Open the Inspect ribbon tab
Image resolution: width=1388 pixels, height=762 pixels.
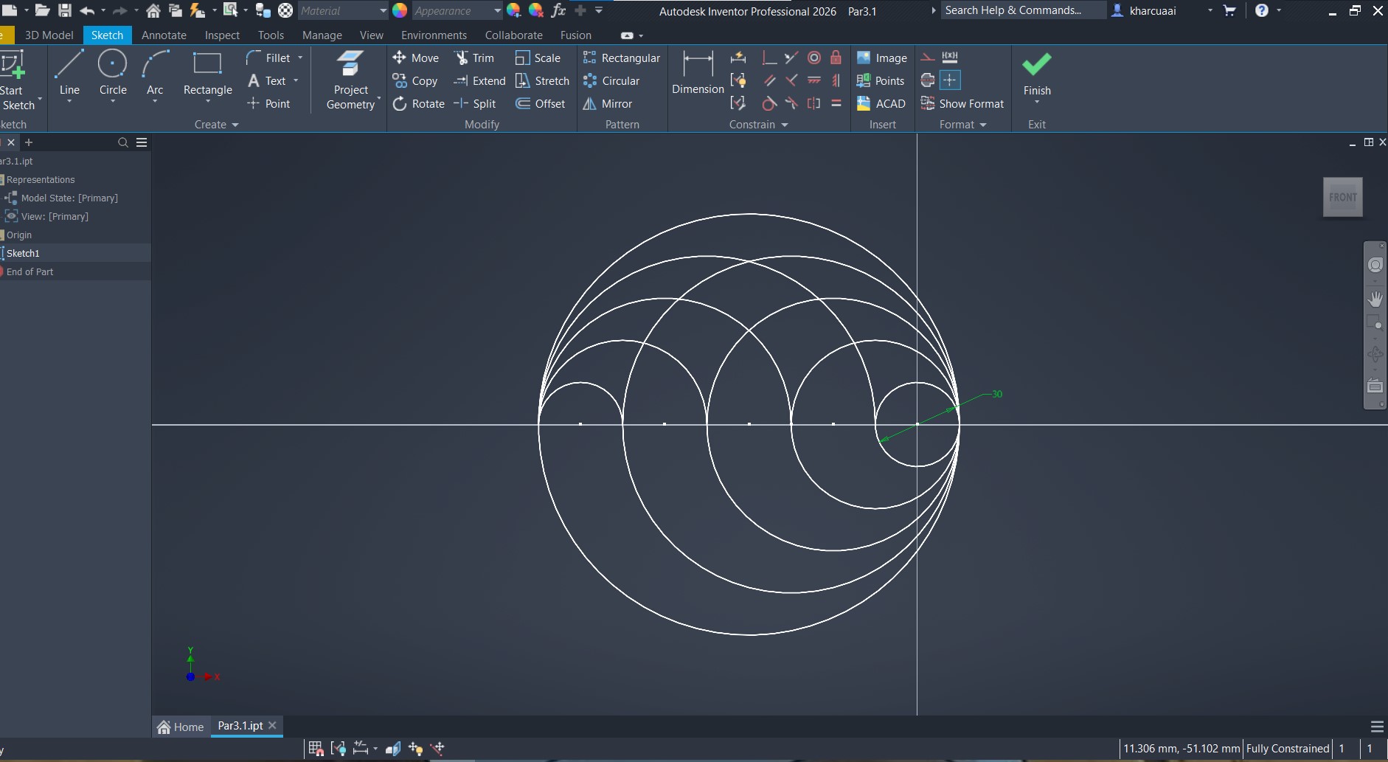[x=222, y=35]
